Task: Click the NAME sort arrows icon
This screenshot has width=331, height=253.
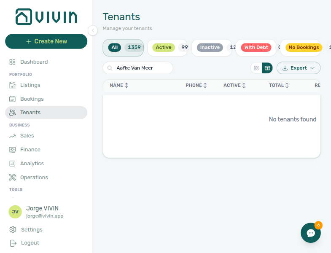Action: pos(126,85)
